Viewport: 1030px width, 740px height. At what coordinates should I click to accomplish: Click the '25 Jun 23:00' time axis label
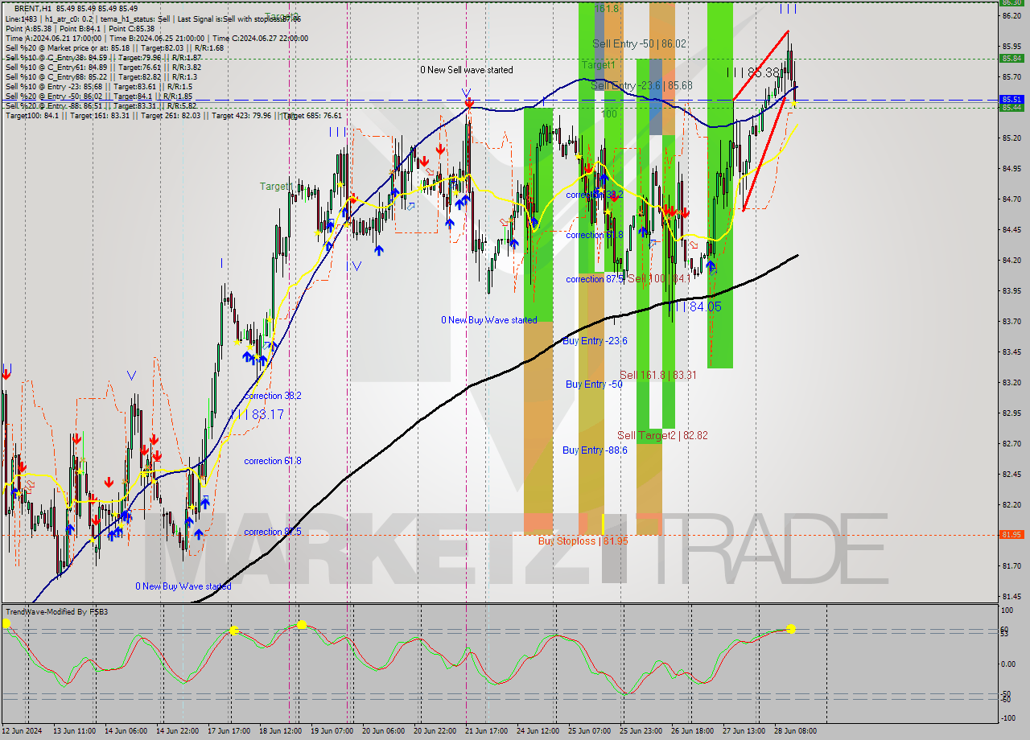point(641,731)
